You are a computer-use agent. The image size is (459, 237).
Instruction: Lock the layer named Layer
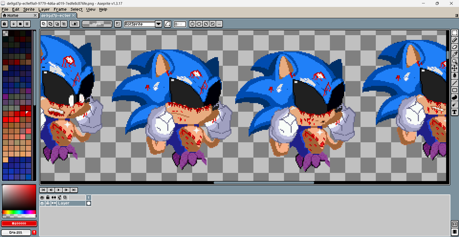[48, 203]
